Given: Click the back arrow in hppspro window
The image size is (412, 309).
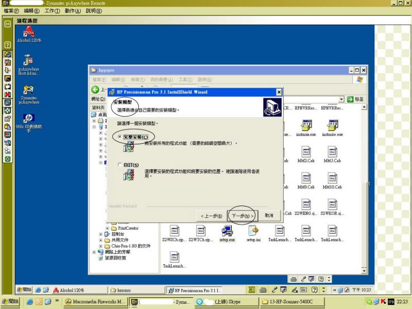Looking at the screenshot, I should click(95, 90).
